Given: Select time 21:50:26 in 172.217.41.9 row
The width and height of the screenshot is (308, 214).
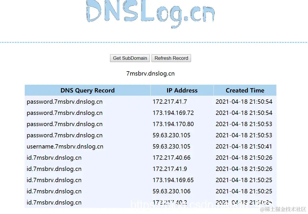Looking at the screenshot, I should 244,169.
